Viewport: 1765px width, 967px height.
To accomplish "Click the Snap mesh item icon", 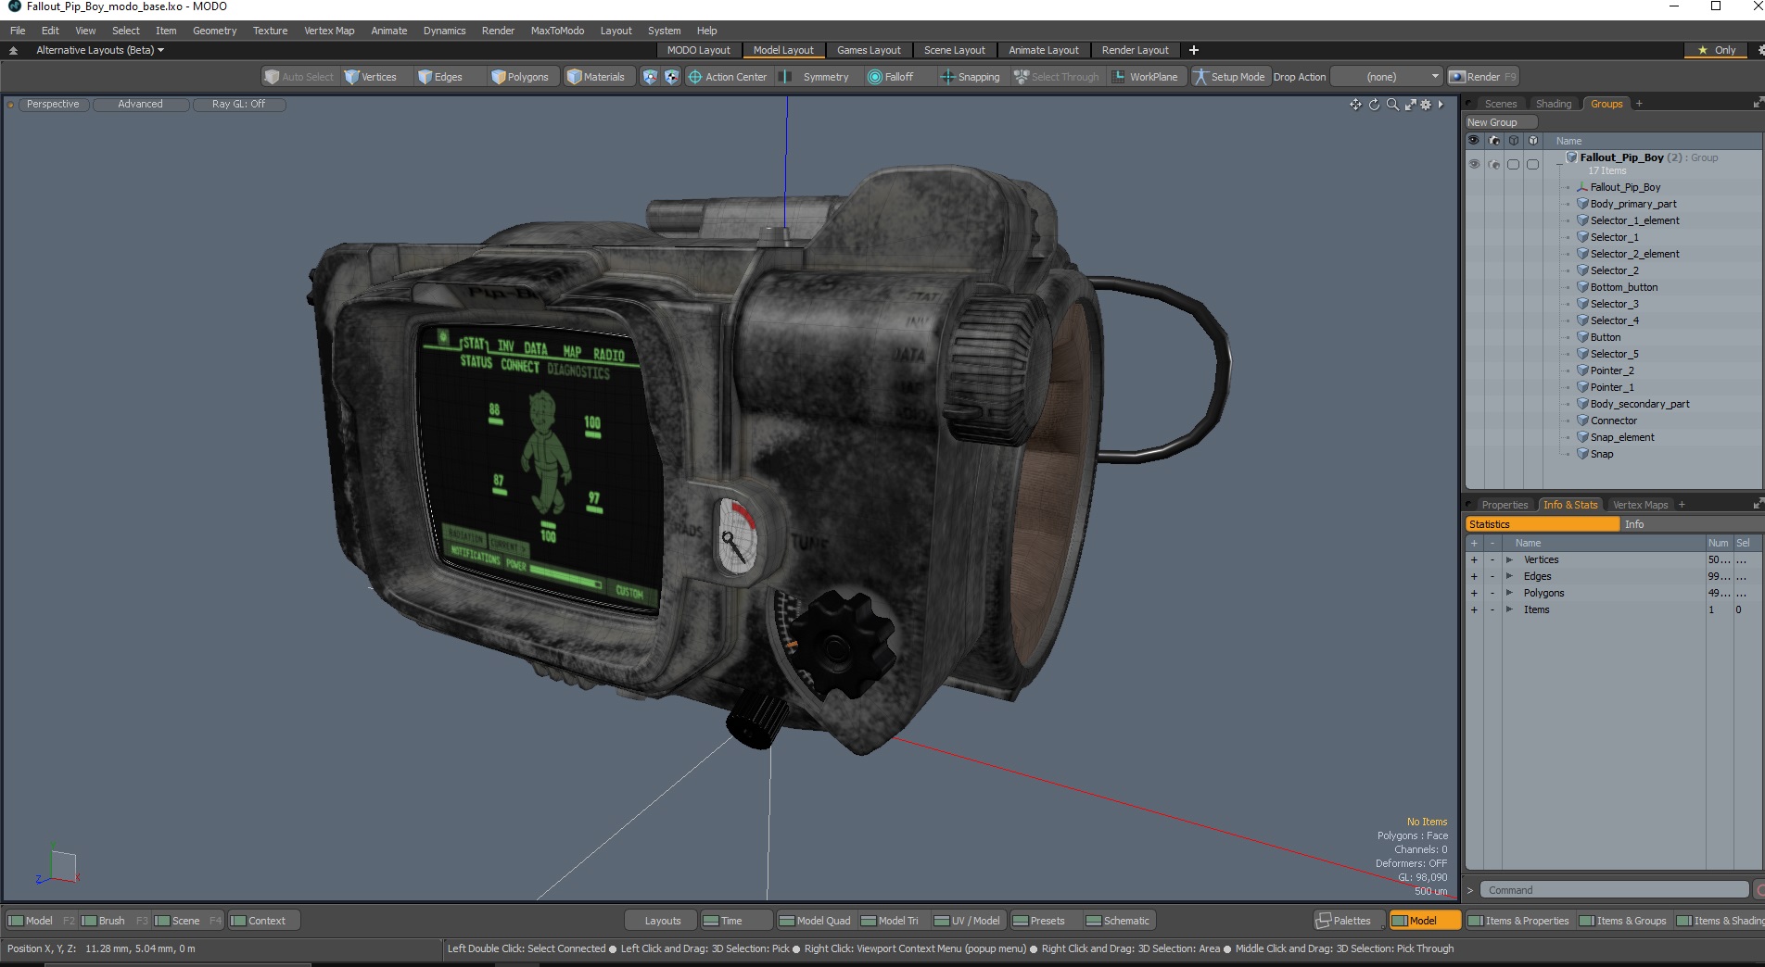I will point(1582,454).
